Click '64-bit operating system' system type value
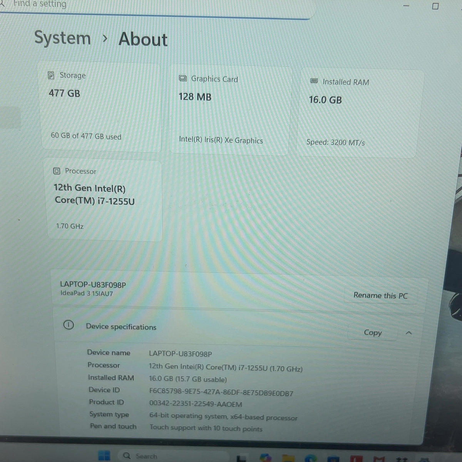Image resolution: width=462 pixels, height=462 pixels. coord(223,417)
